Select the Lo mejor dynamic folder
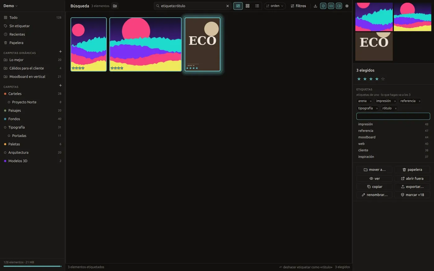This screenshot has width=434, height=271. (32, 60)
